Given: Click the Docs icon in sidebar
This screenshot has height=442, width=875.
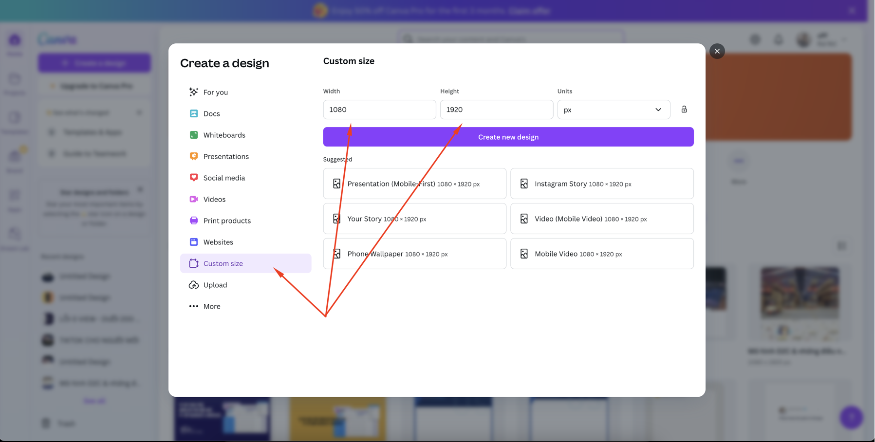Looking at the screenshot, I should click(193, 113).
